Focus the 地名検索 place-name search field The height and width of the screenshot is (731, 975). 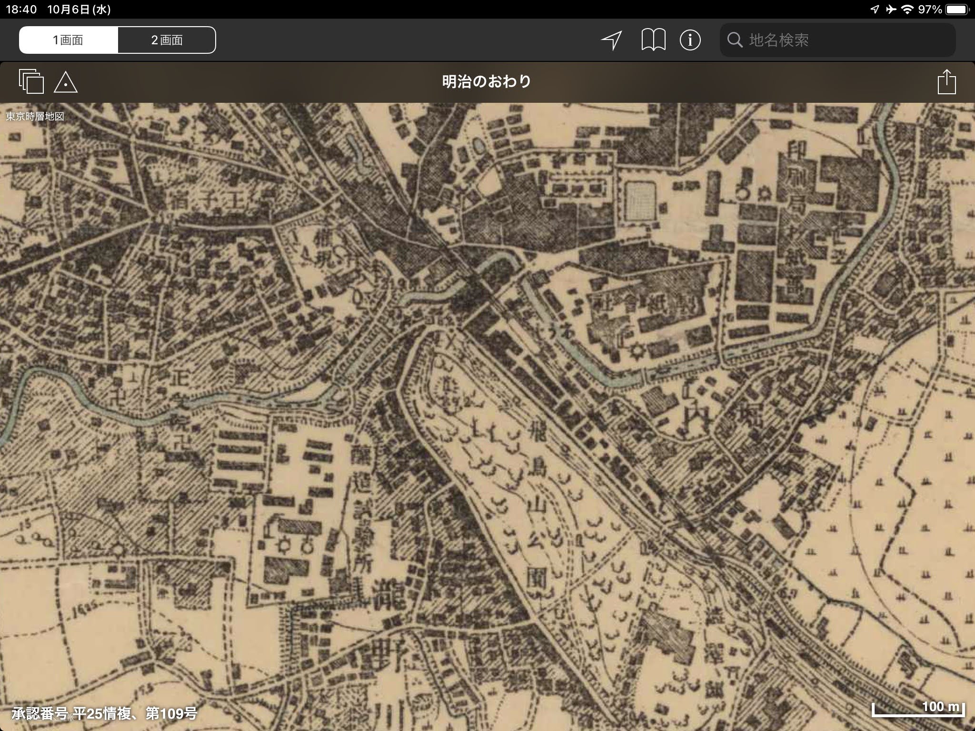[837, 40]
